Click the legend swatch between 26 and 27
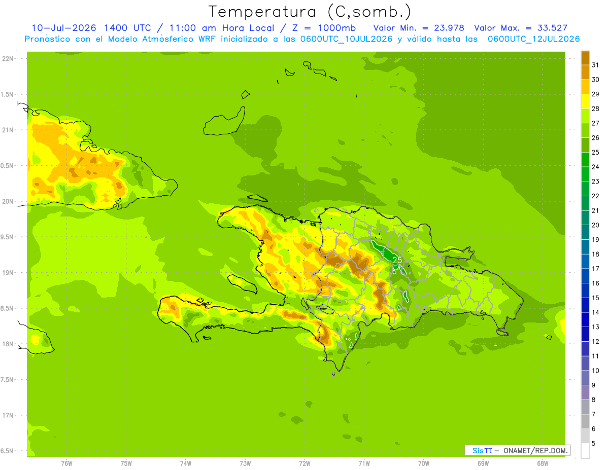609x470 pixels. coord(585,130)
